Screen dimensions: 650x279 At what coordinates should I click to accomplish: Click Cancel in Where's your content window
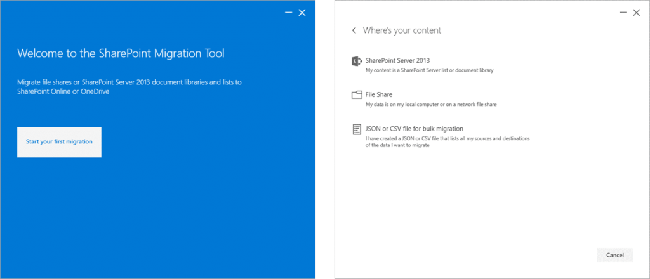(x=614, y=255)
